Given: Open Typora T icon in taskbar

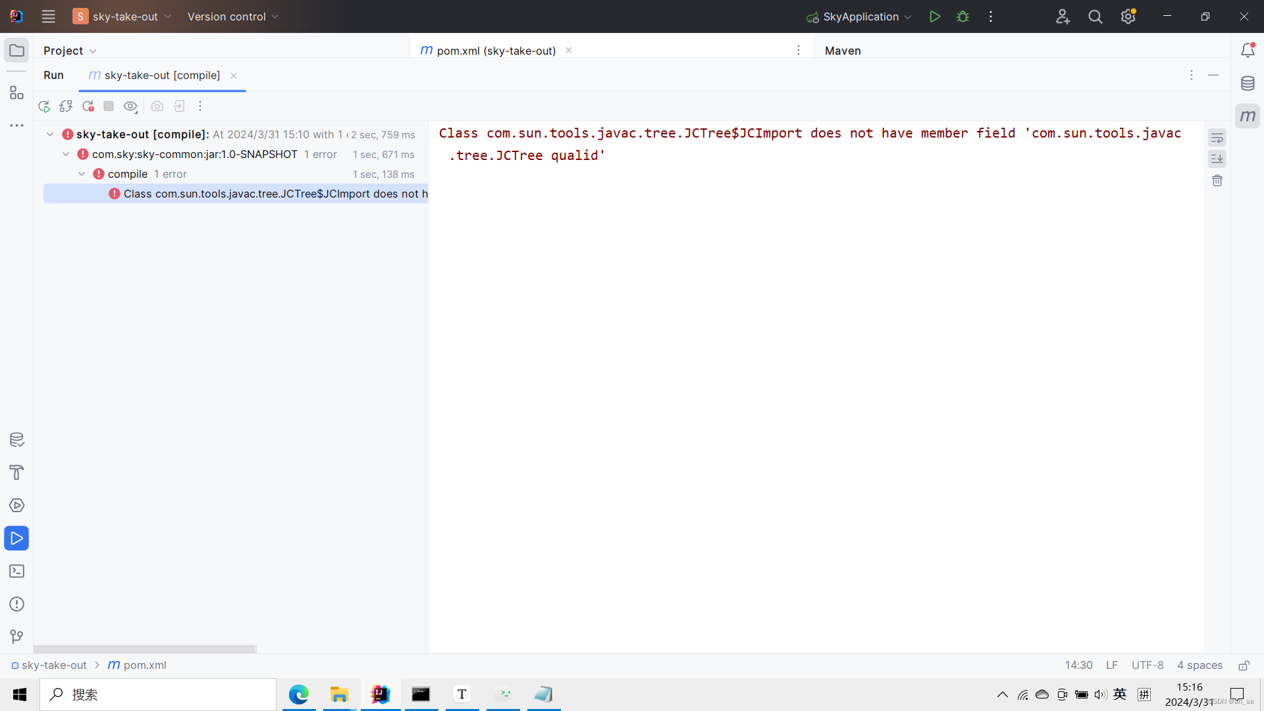Looking at the screenshot, I should pos(462,695).
